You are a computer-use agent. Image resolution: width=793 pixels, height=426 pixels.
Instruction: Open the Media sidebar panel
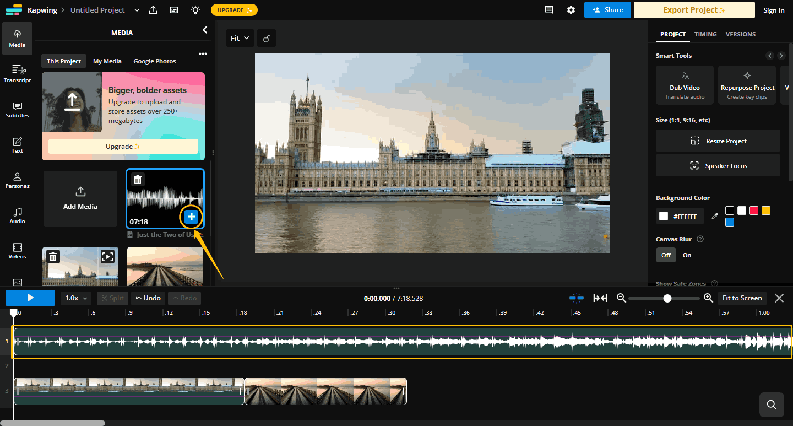[17, 39]
